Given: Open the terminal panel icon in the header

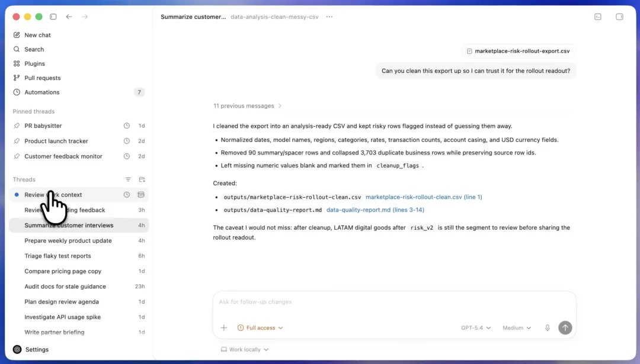Looking at the screenshot, I should pyautogui.click(x=598, y=17).
